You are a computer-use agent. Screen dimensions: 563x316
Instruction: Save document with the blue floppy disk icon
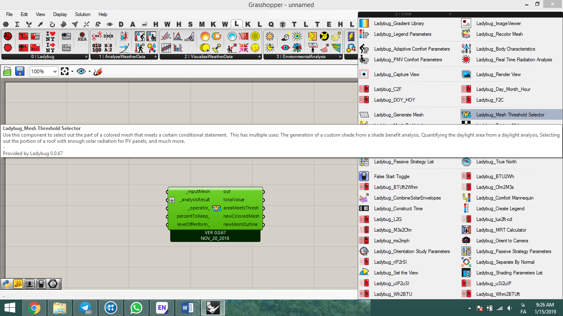click(x=19, y=71)
